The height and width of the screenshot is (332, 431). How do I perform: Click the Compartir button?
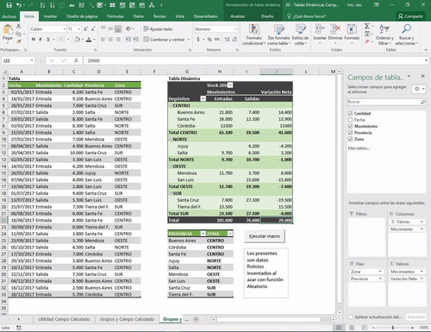pos(410,16)
